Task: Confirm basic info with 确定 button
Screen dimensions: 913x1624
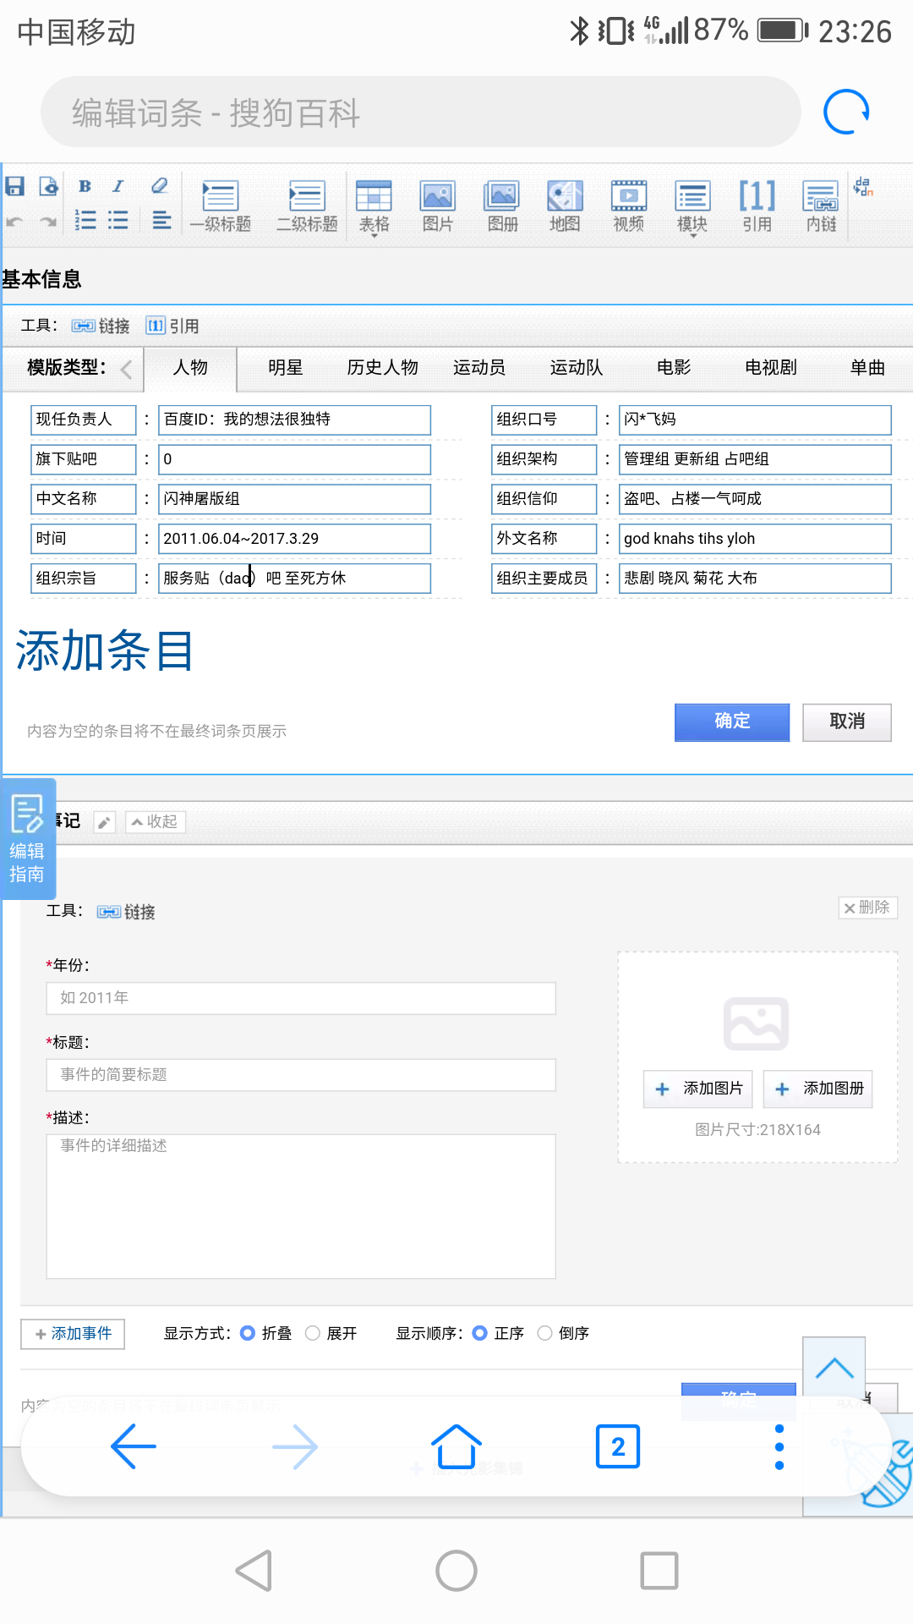Action: pos(731,721)
